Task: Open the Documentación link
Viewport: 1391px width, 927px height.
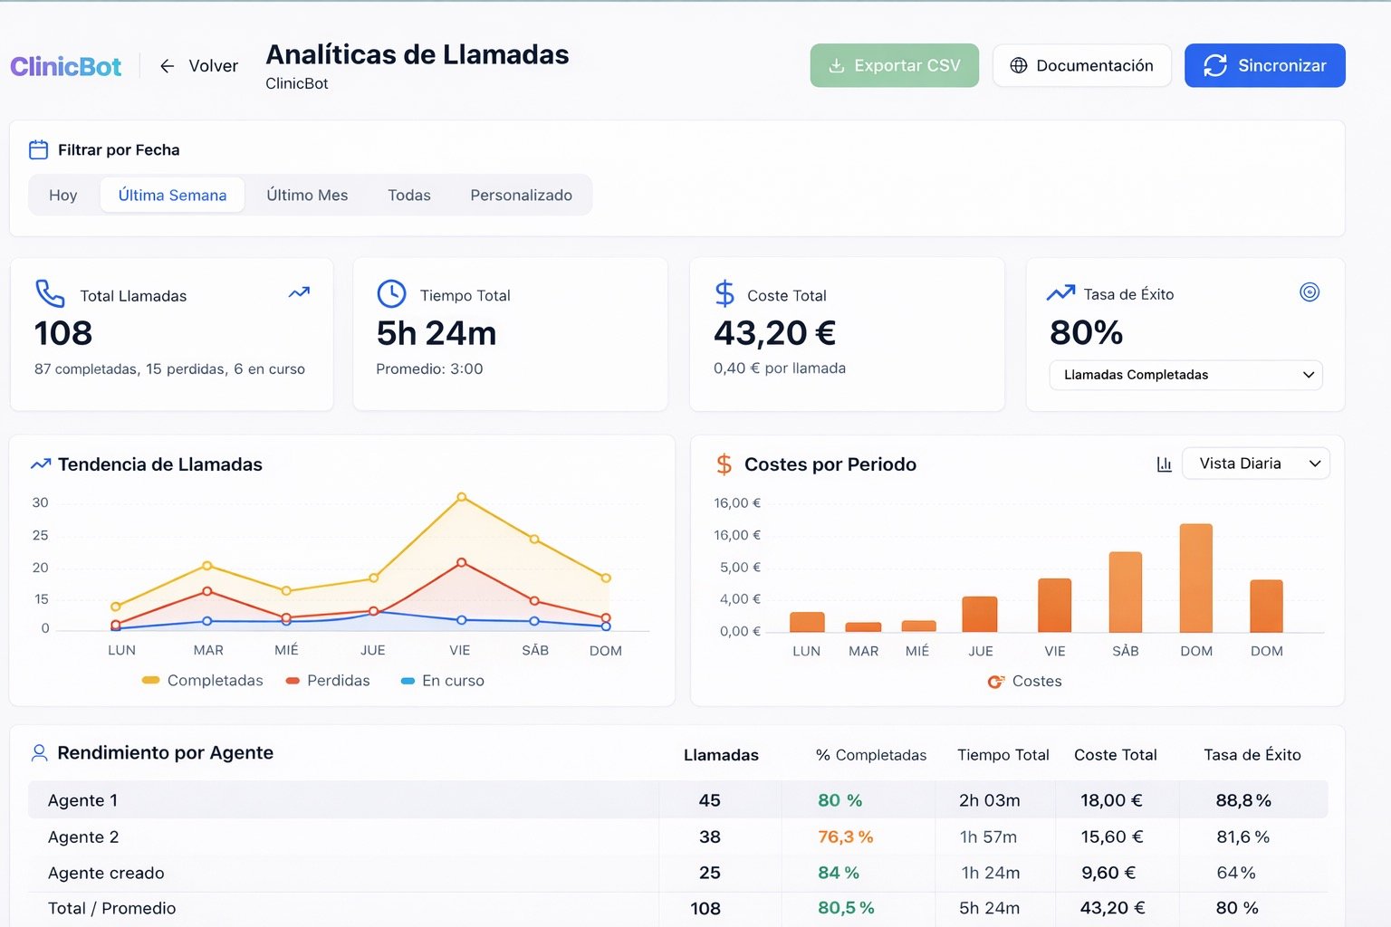Action: (x=1081, y=66)
